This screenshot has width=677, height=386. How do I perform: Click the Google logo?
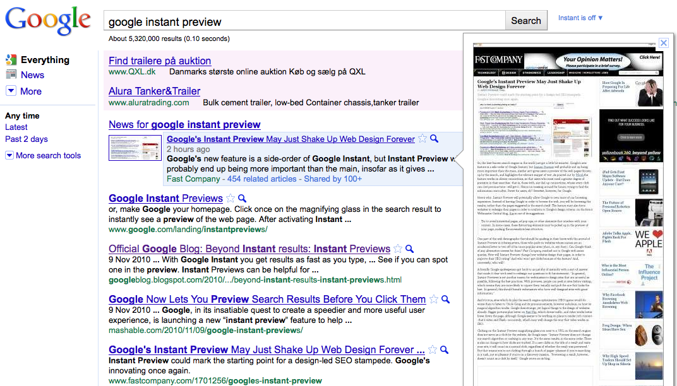[x=48, y=21]
